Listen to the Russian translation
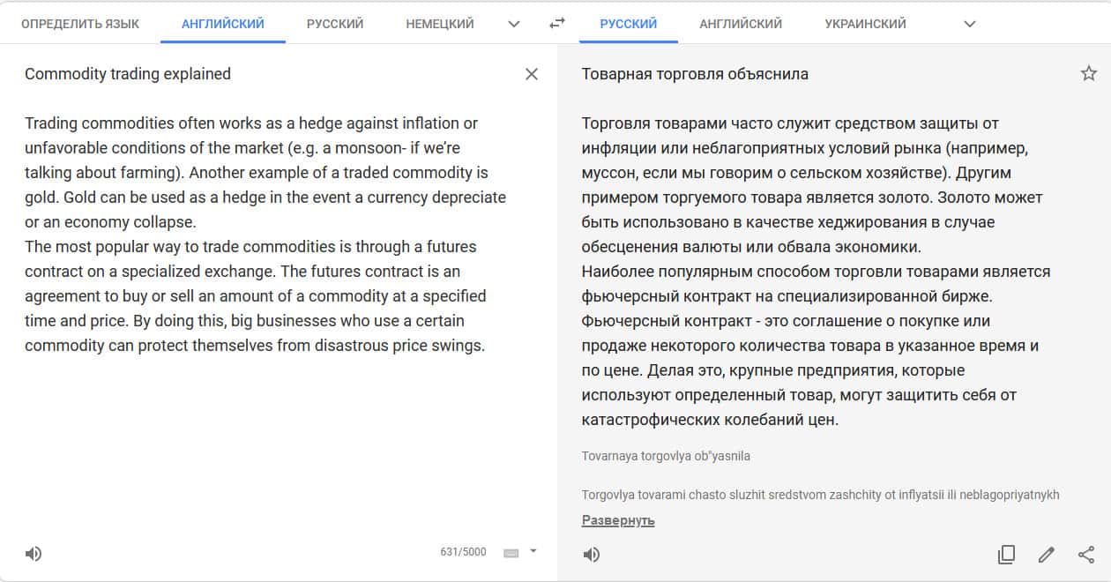This screenshot has width=1111, height=582. (592, 555)
